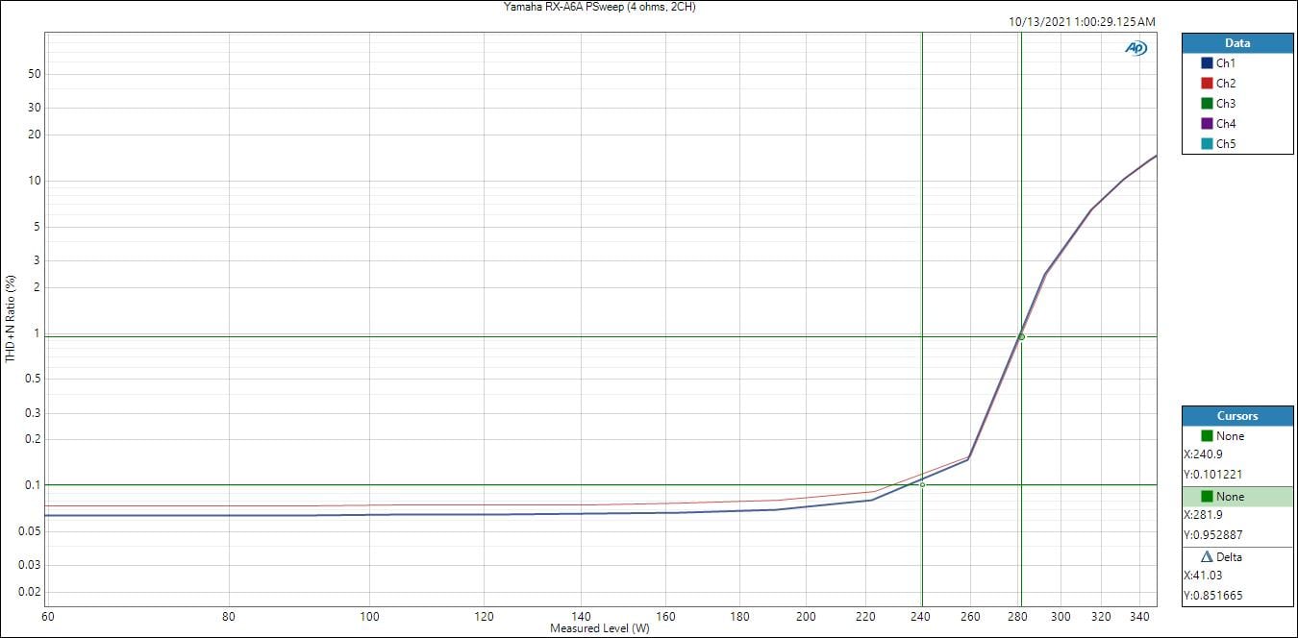Click the Delta triangle icon in the Cursors panel
Viewport: 1298px width, 638px height.
point(1207,557)
